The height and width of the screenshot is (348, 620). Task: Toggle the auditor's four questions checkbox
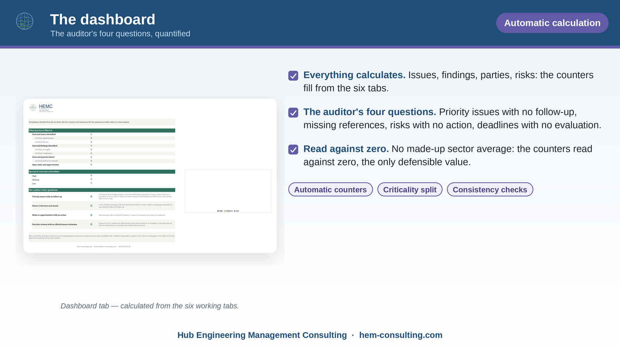click(293, 113)
